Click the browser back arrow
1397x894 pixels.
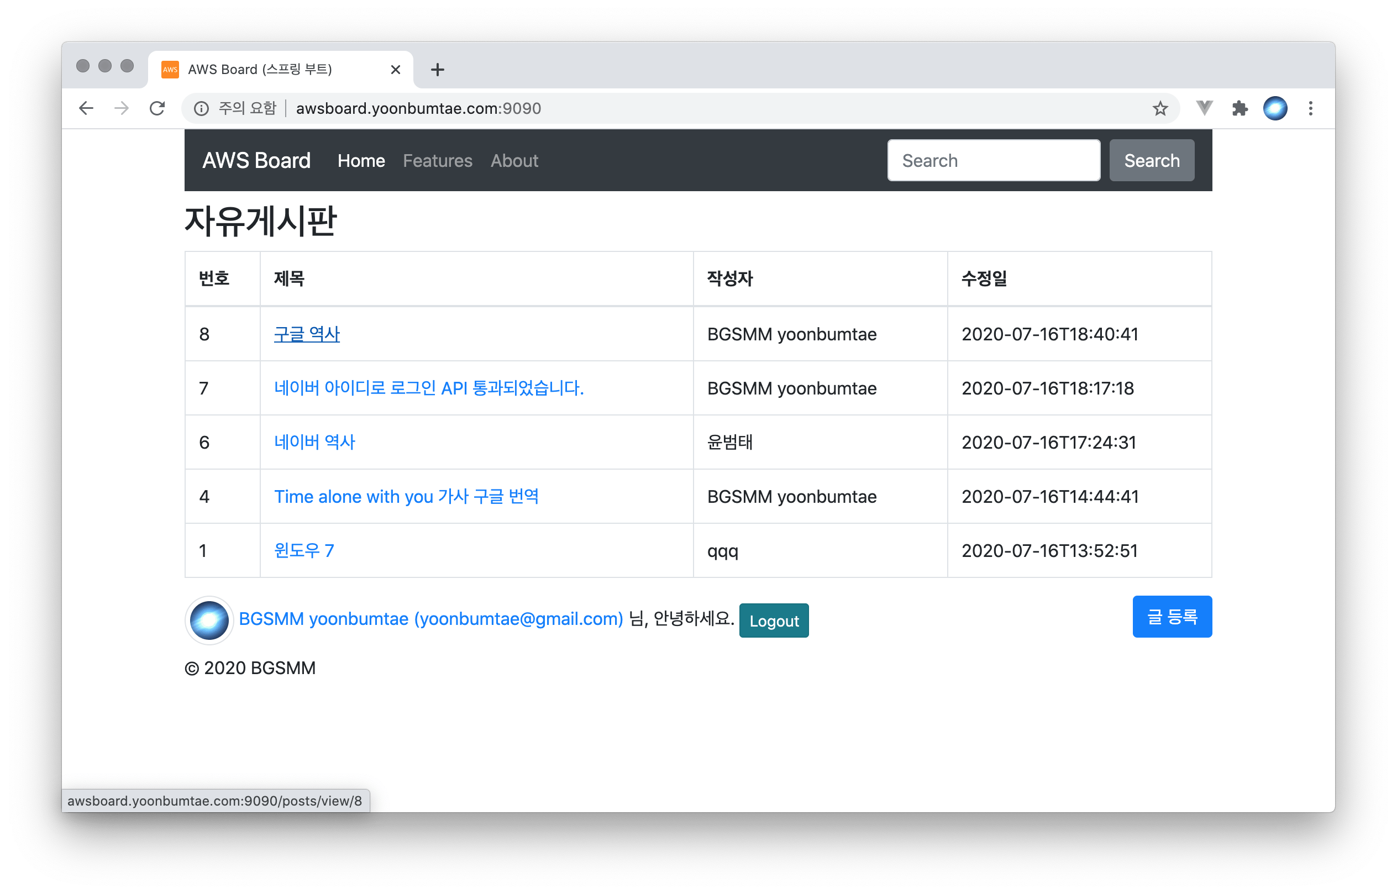click(86, 108)
